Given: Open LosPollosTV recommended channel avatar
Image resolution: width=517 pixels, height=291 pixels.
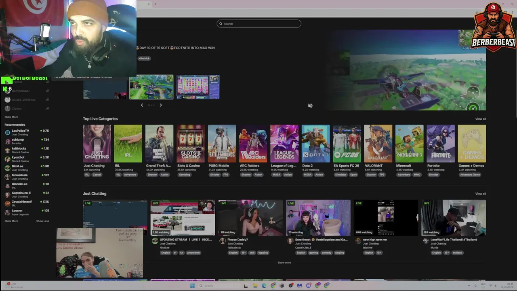Looking at the screenshot, I should [7, 132].
